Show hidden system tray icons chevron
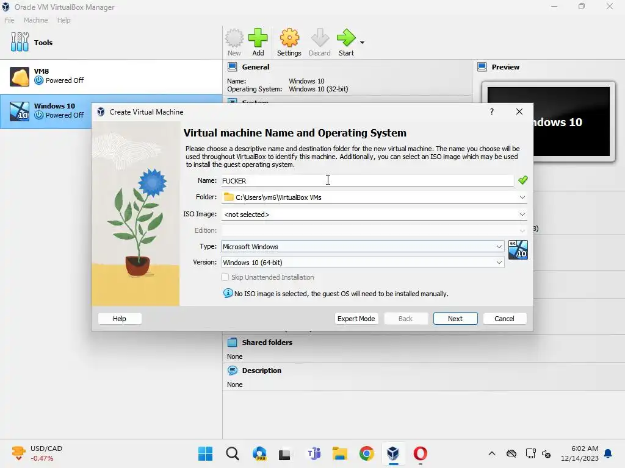The image size is (625, 468). coord(492,453)
